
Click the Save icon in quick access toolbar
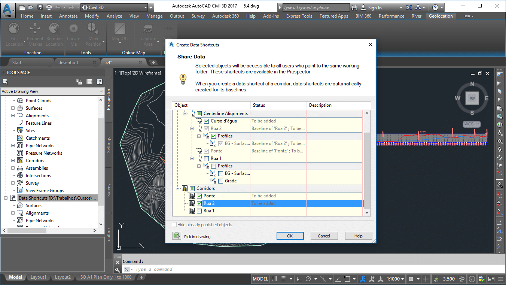pos(40,7)
